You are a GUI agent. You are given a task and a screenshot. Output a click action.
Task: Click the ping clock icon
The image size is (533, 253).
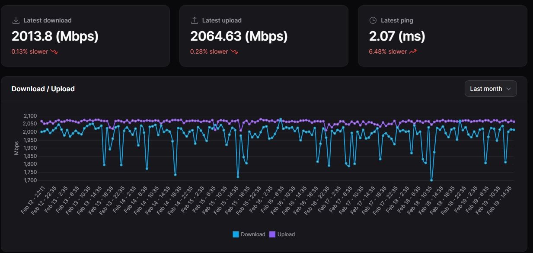coord(373,20)
